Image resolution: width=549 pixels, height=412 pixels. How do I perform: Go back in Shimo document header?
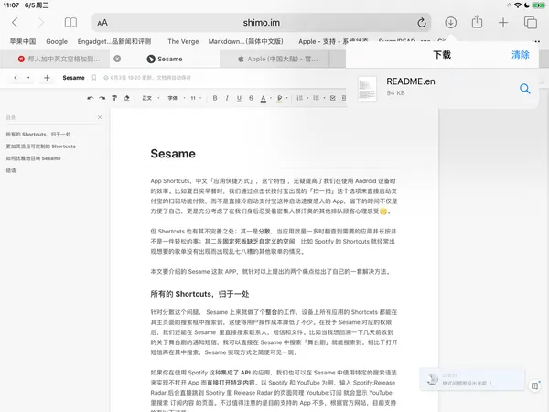[x=16, y=78]
